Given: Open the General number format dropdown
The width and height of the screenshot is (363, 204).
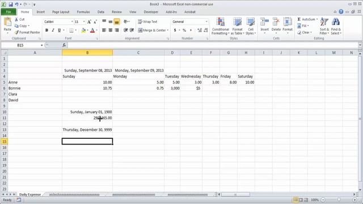Looking at the screenshot, I should click(206, 22).
